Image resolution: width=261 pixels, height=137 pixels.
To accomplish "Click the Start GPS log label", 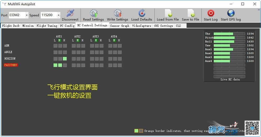I will (x=231, y=19).
